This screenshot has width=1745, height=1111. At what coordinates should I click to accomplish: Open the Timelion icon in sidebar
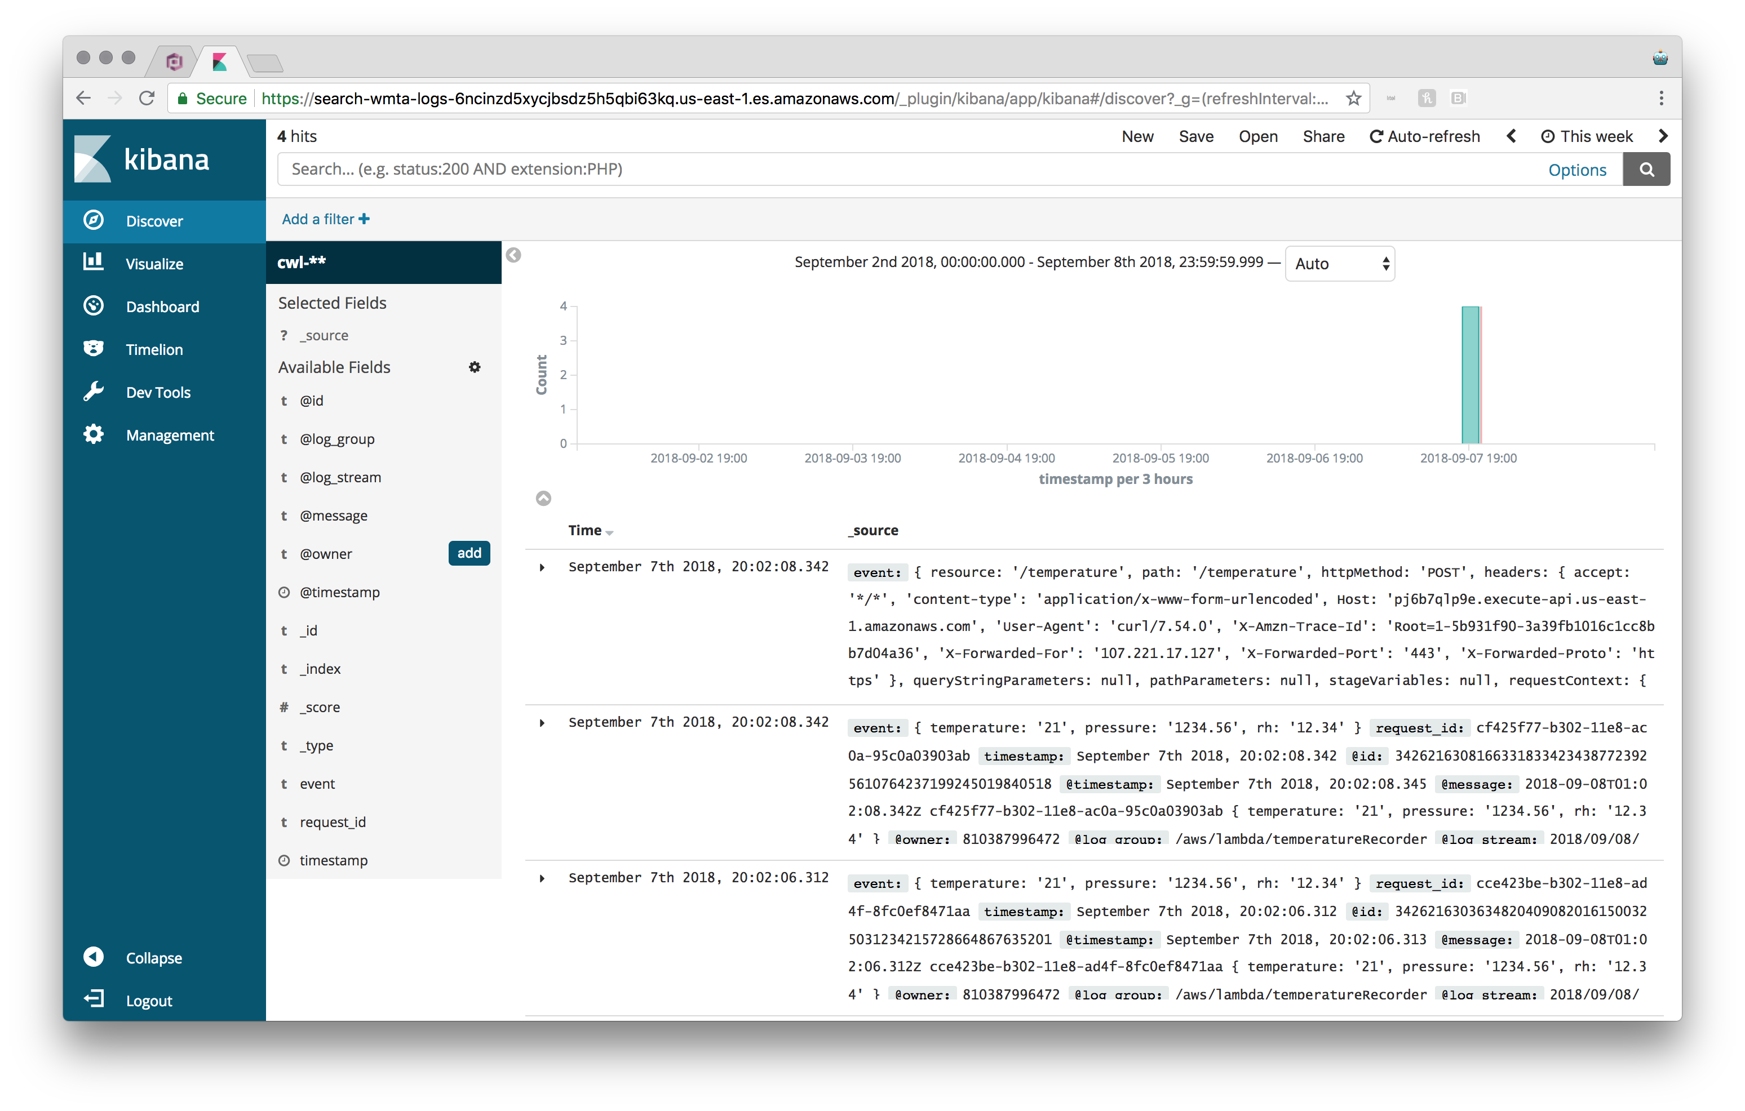(x=93, y=348)
